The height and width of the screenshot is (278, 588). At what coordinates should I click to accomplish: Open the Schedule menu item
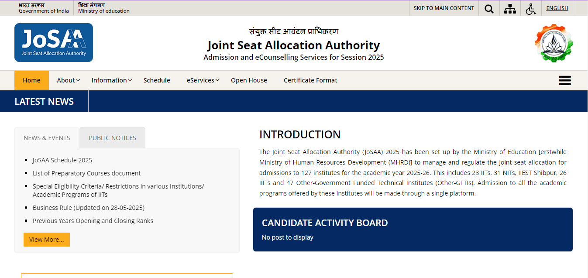point(157,80)
